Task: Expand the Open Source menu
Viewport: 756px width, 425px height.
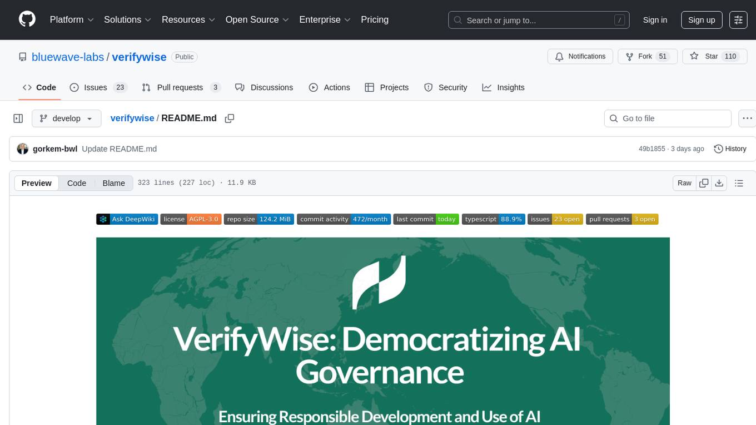Action: pyautogui.click(x=257, y=19)
